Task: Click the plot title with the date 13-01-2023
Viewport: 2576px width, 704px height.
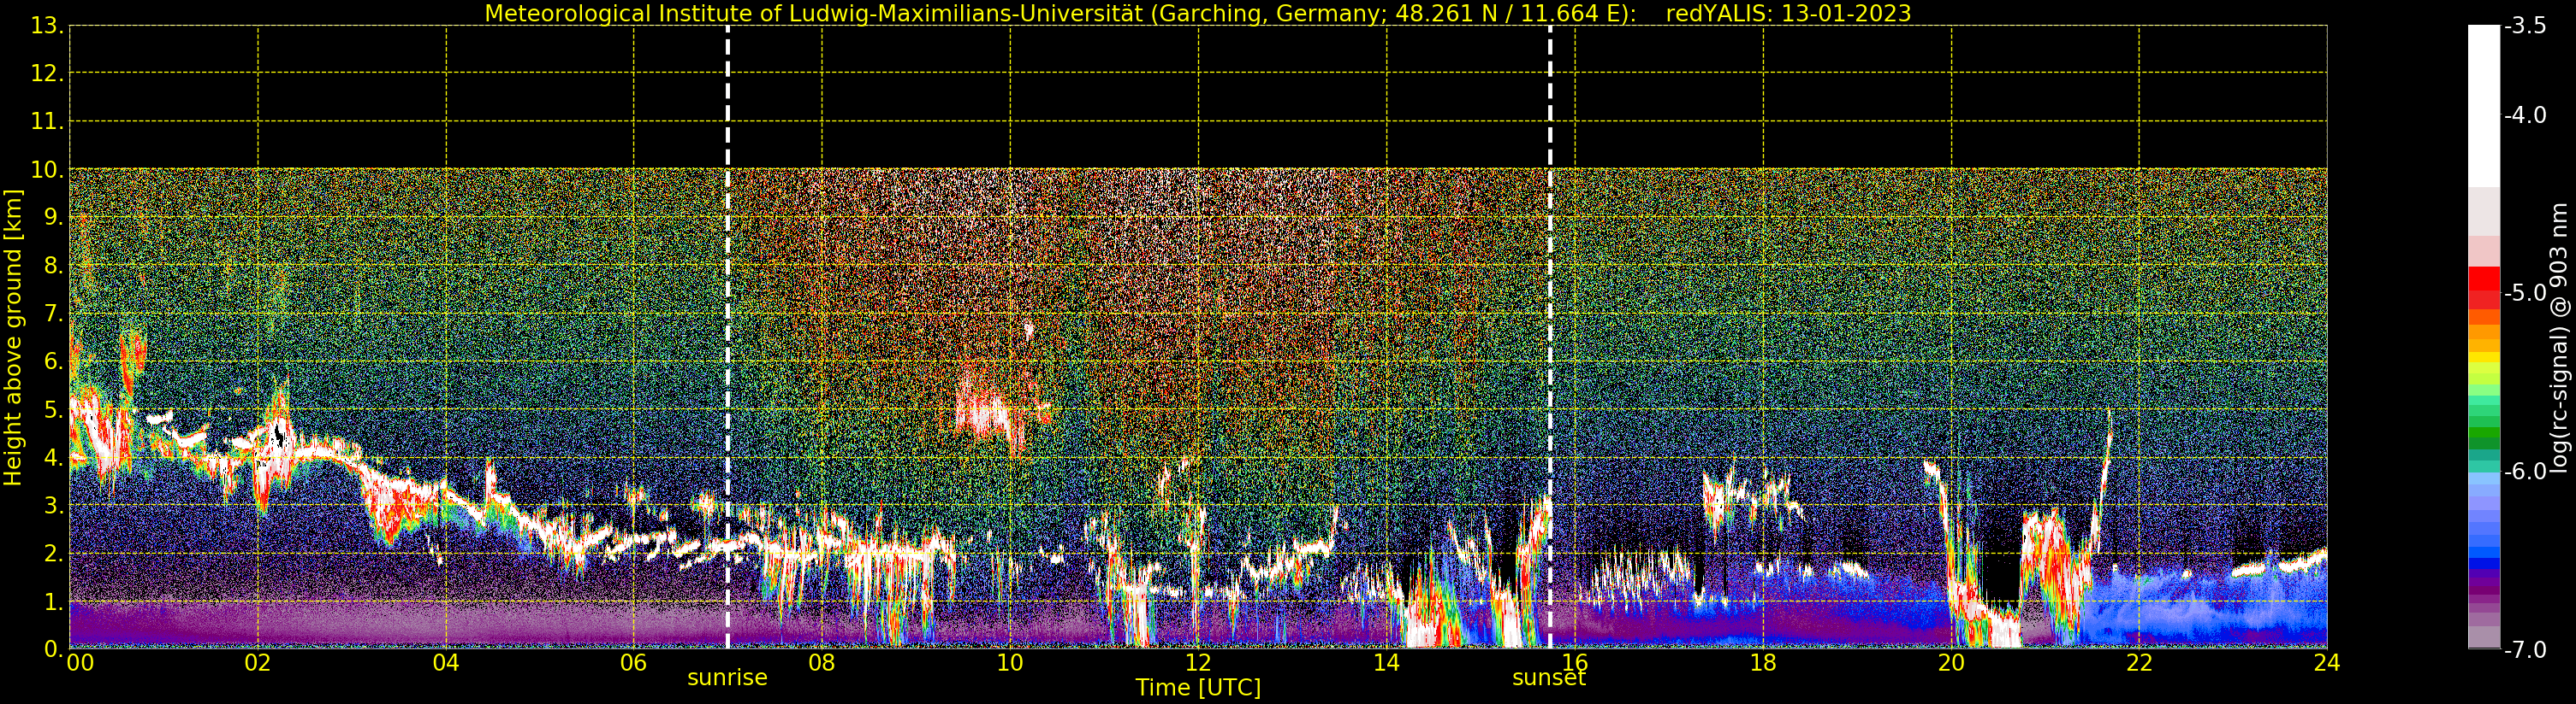Action: click(1198, 13)
